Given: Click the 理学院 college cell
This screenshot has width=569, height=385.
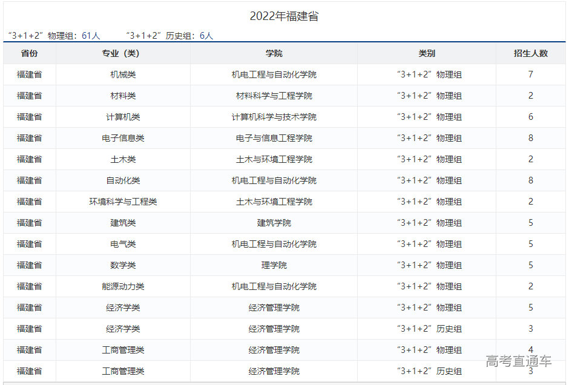Looking at the screenshot, I should coord(274,265).
